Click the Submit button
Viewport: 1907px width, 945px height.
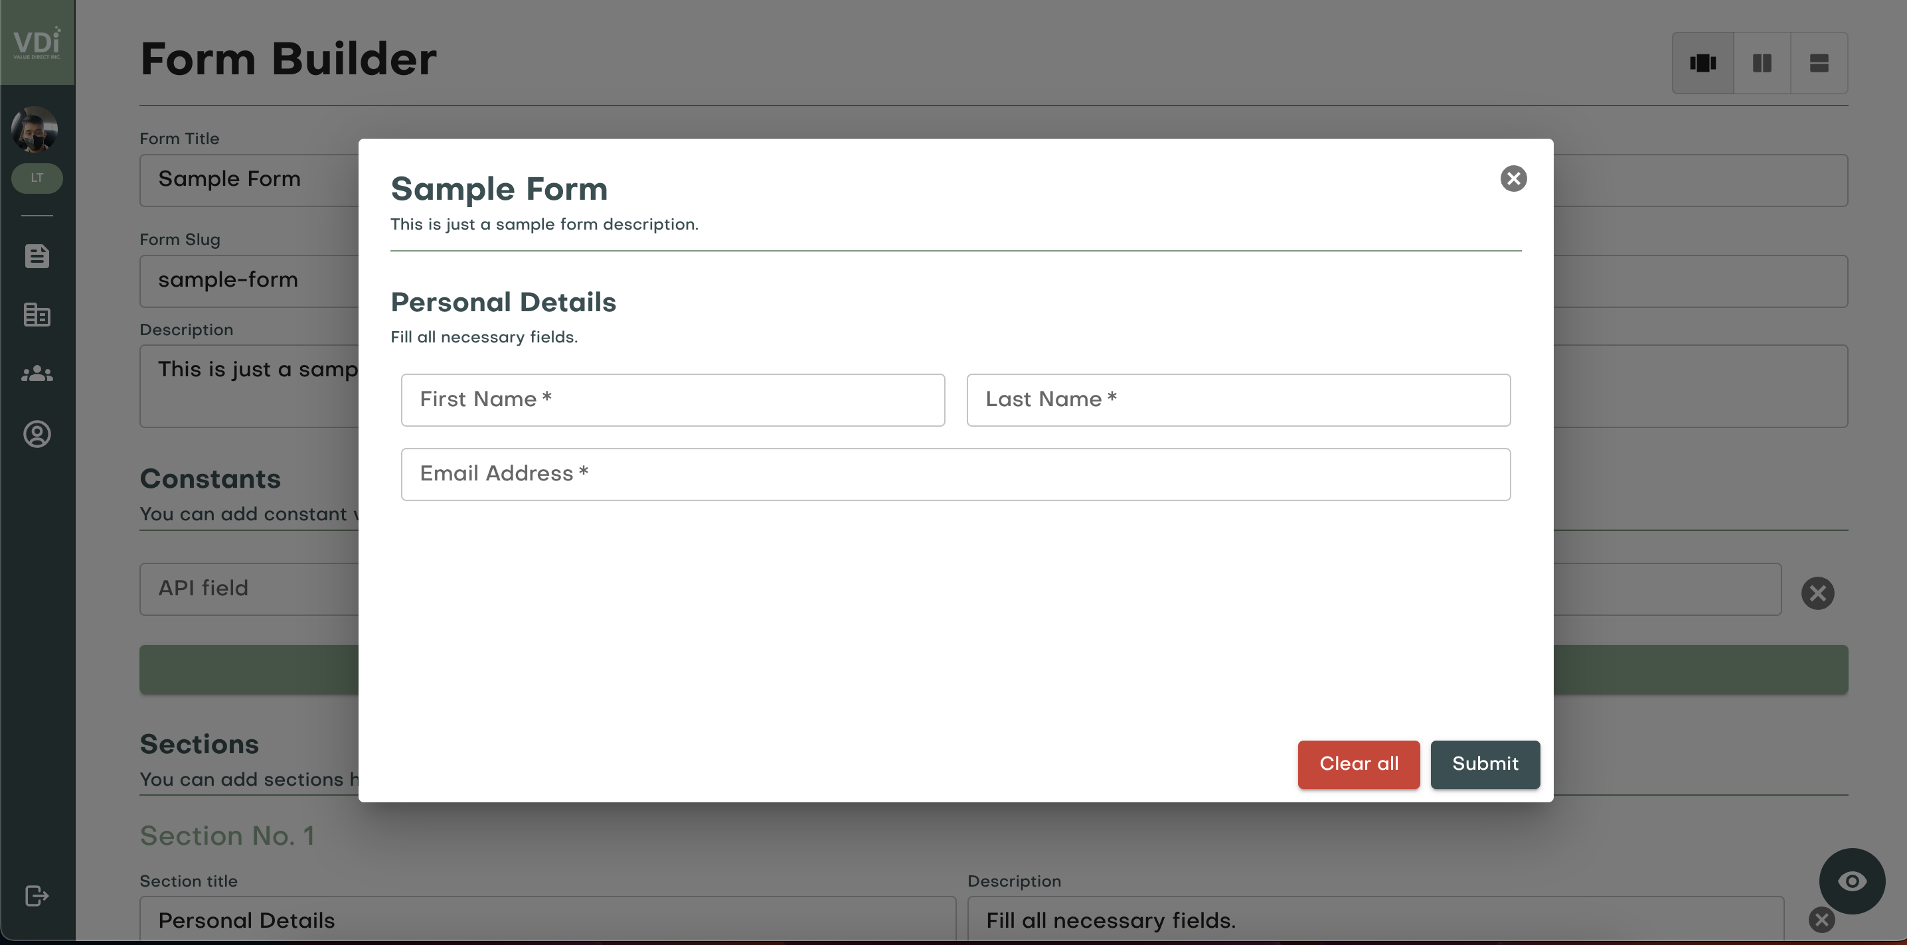[1485, 764]
